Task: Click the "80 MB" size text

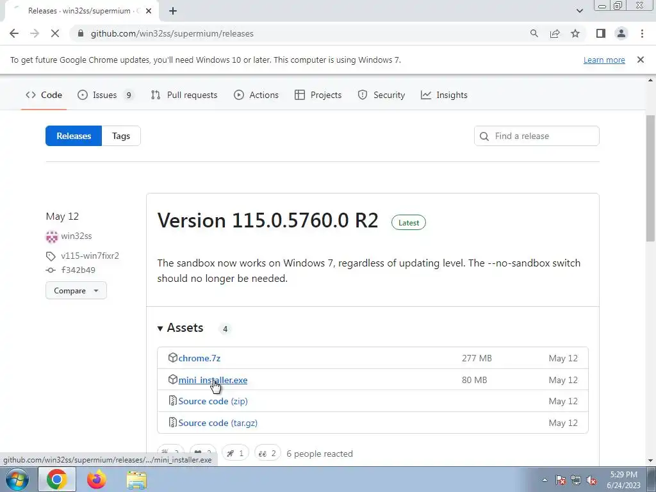Action: [x=474, y=380]
